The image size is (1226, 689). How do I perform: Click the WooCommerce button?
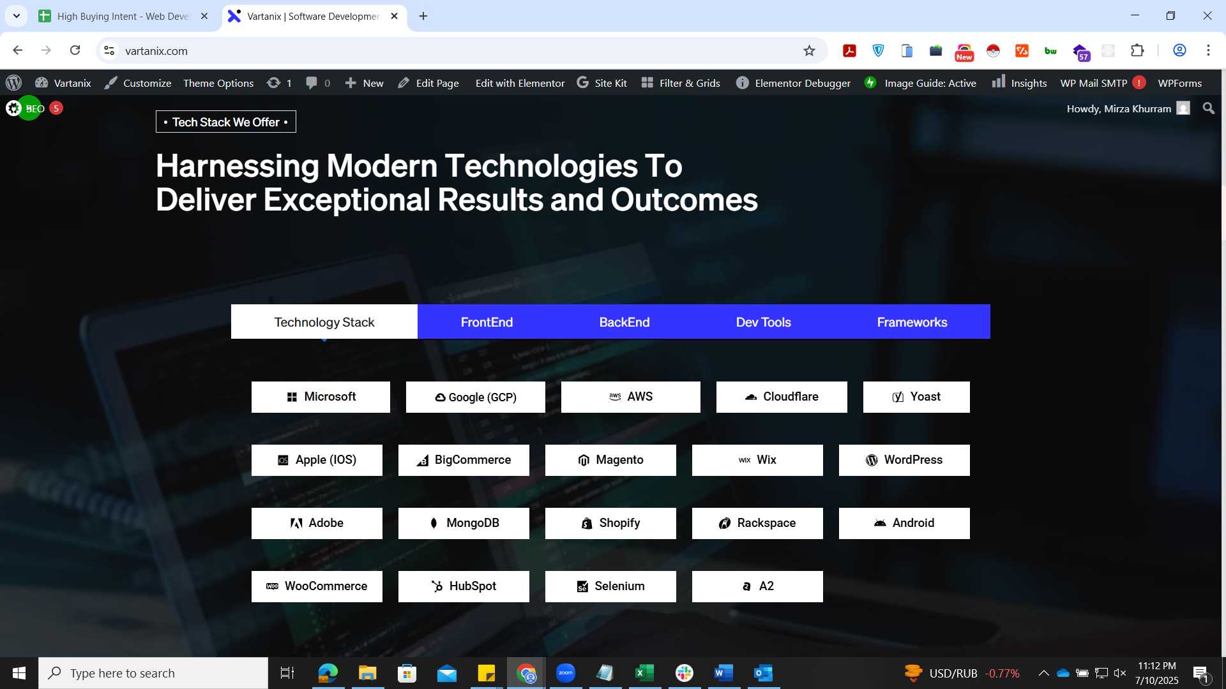tap(317, 586)
